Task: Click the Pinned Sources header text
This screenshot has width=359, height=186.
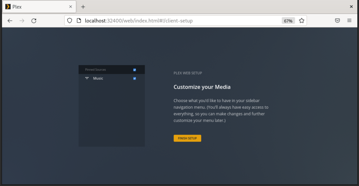Action: point(95,70)
